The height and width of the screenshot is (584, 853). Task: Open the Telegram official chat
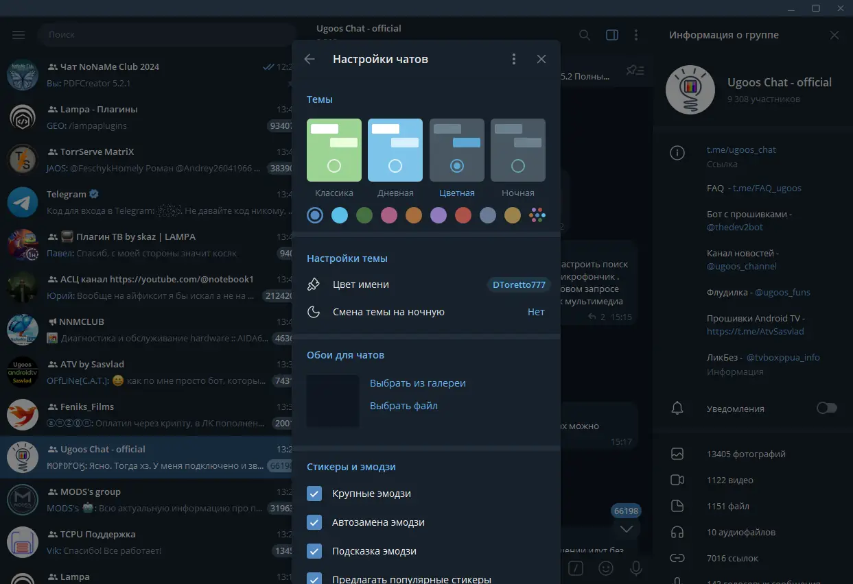tap(147, 202)
